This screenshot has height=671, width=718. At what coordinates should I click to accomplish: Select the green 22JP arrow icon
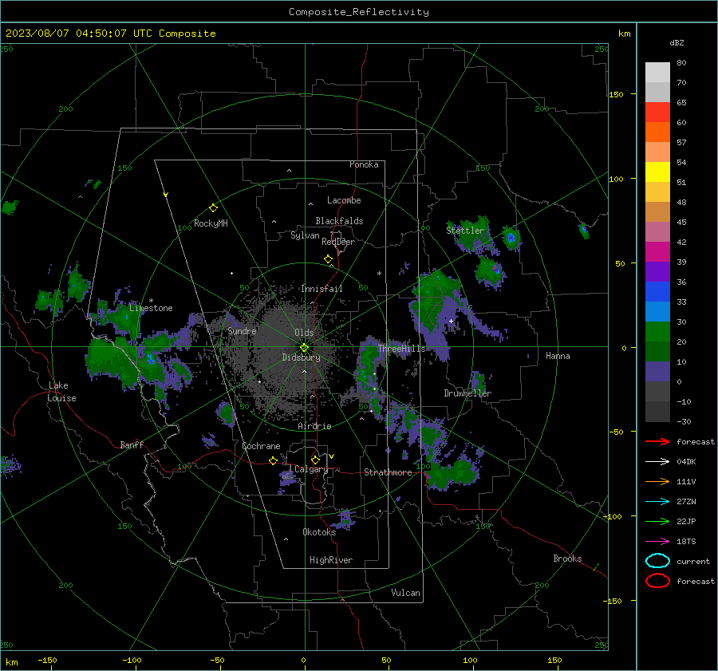point(657,521)
